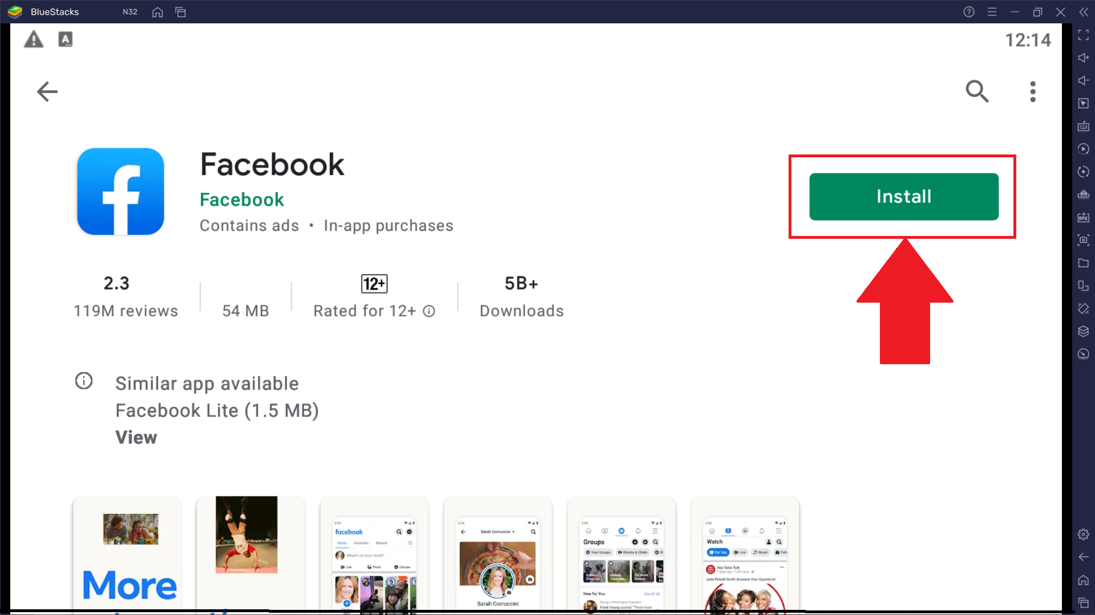Screen dimensions: 1095x615
Task: Open media folder sidebar icon
Action: pos(1084,263)
